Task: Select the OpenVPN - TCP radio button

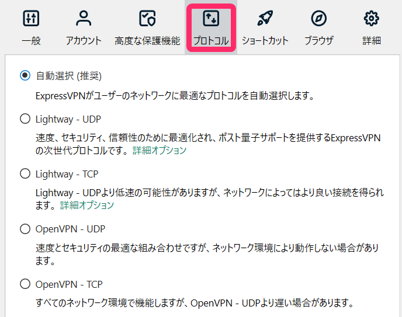Action: 25,284
